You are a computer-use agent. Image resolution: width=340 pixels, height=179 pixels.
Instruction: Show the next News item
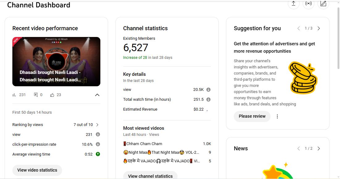(319, 148)
